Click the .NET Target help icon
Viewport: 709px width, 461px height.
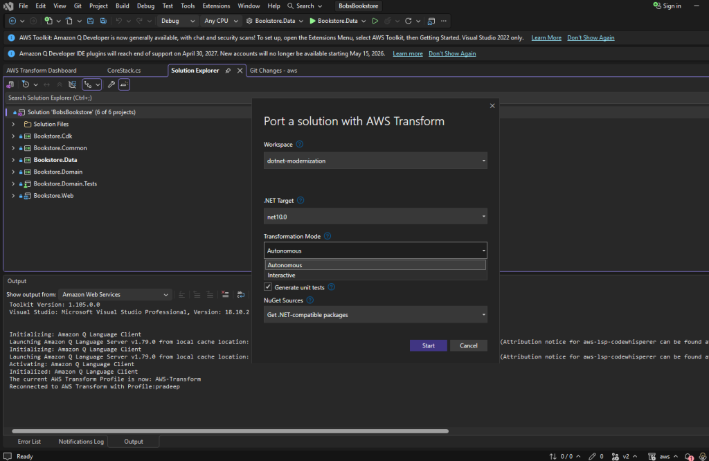point(300,200)
